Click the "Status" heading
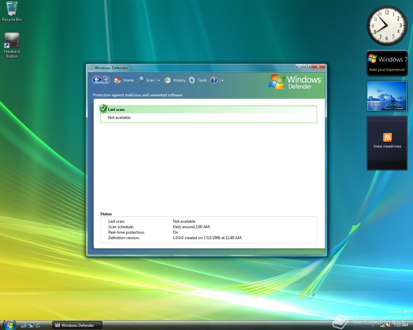The width and height of the screenshot is (413, 330). point(106,214)
